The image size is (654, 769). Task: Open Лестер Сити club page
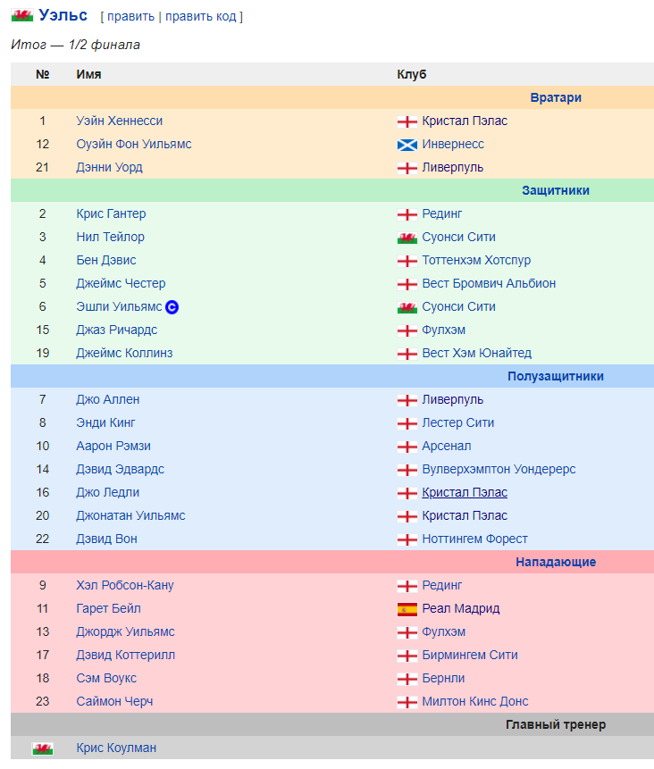coord(457,422)
